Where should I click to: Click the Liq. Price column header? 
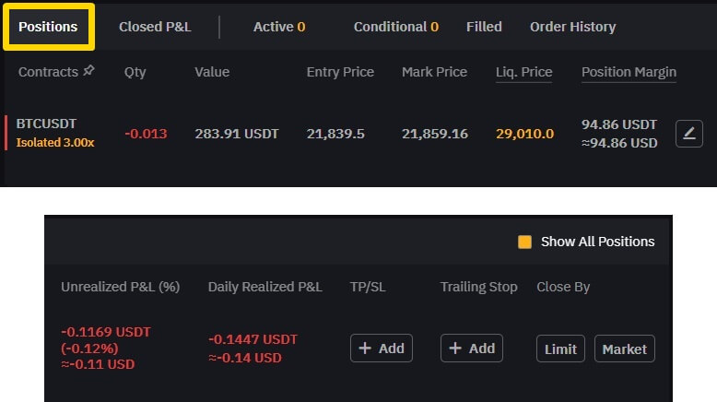coord(524,72)
